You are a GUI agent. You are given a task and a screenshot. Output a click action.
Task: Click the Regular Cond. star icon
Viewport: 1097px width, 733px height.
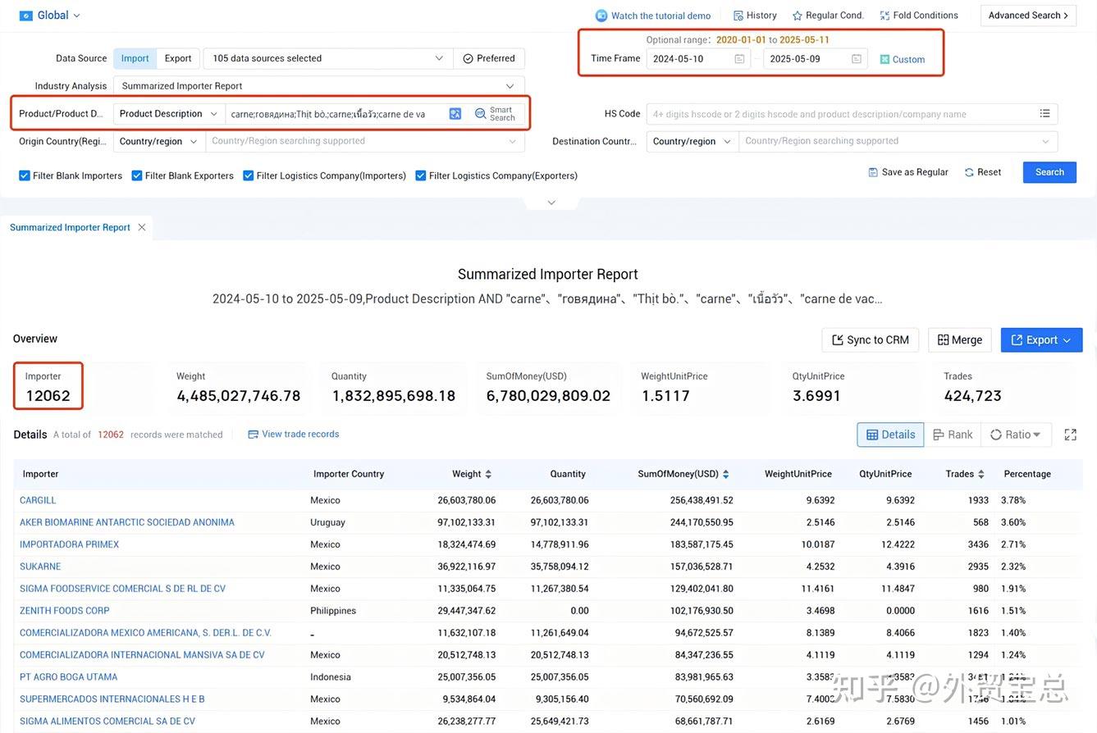coord(797,16)
